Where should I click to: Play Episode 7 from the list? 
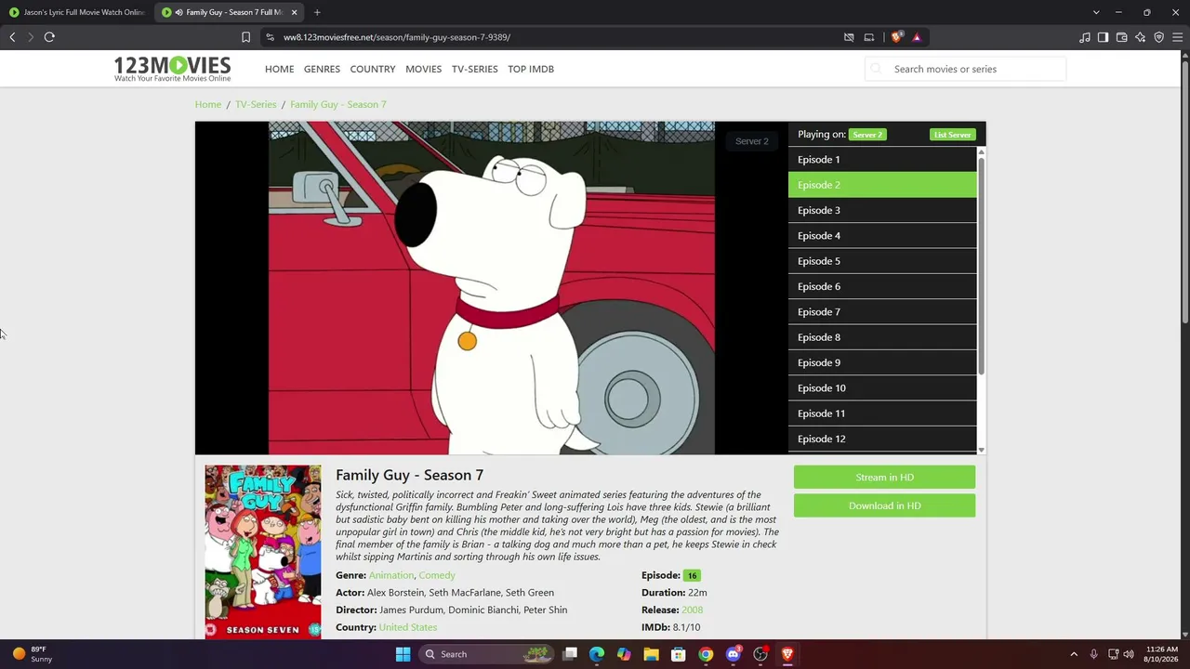click(882, 312)
